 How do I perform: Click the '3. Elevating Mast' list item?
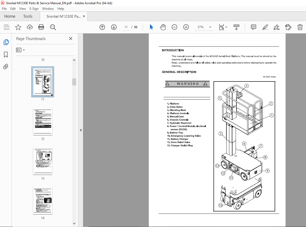click(176, 110)
